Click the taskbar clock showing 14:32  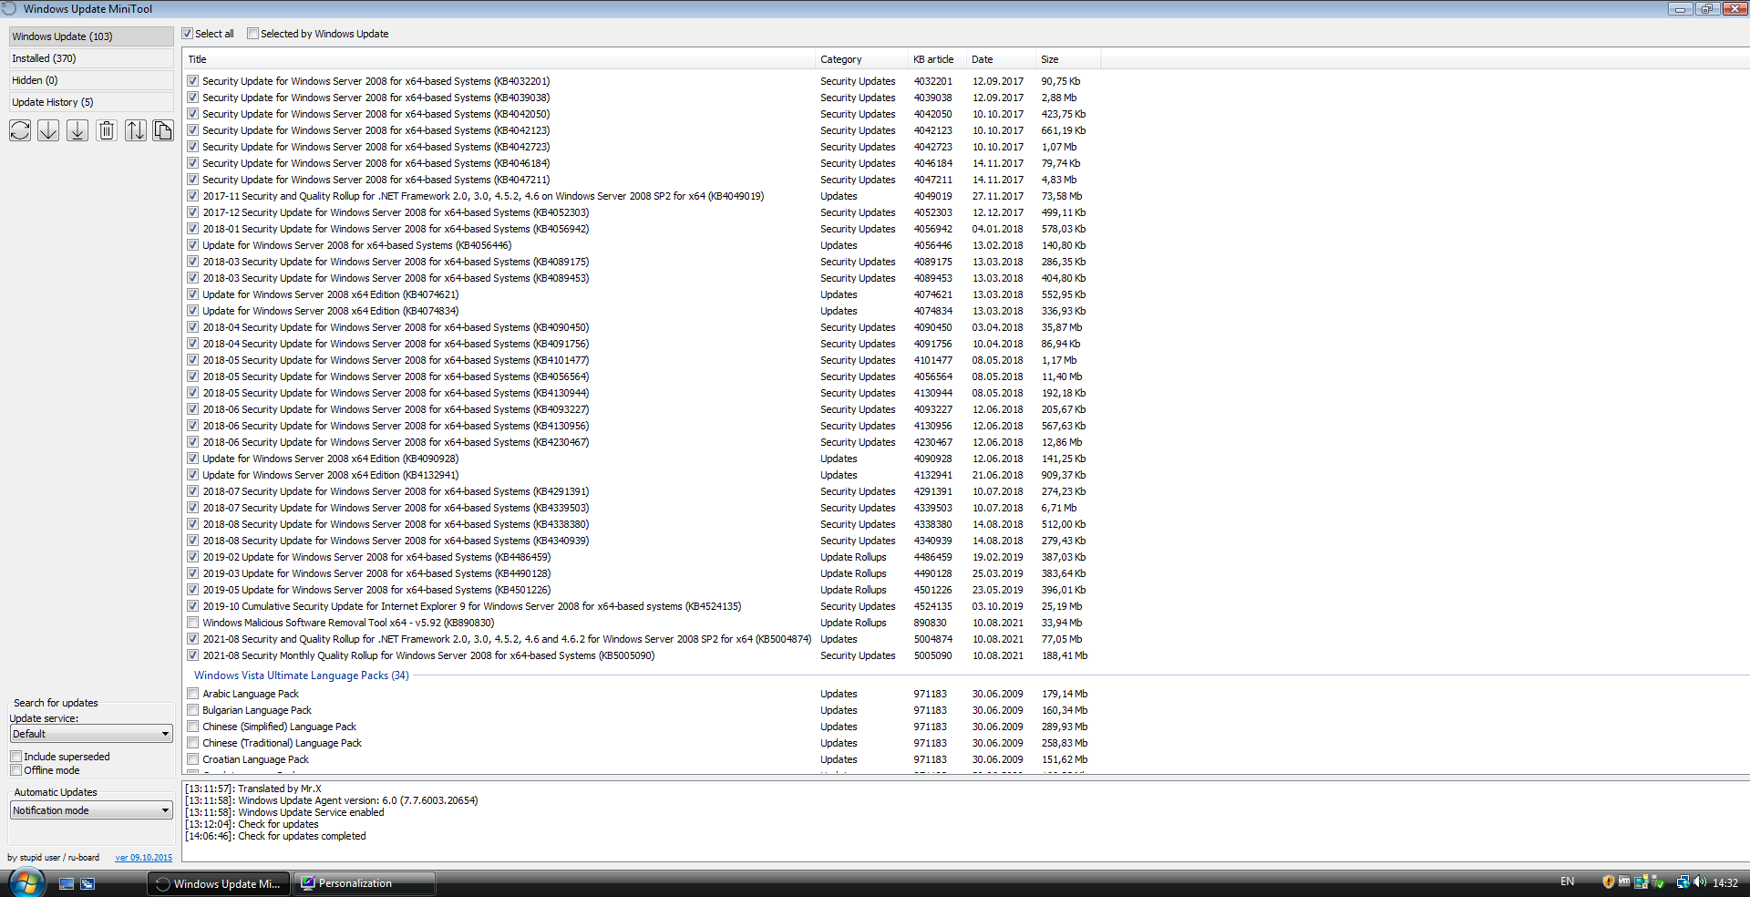[x=1724, y=882]
